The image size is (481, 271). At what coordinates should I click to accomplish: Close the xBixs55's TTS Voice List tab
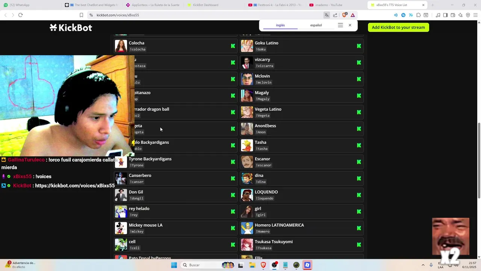coord(424,5)
